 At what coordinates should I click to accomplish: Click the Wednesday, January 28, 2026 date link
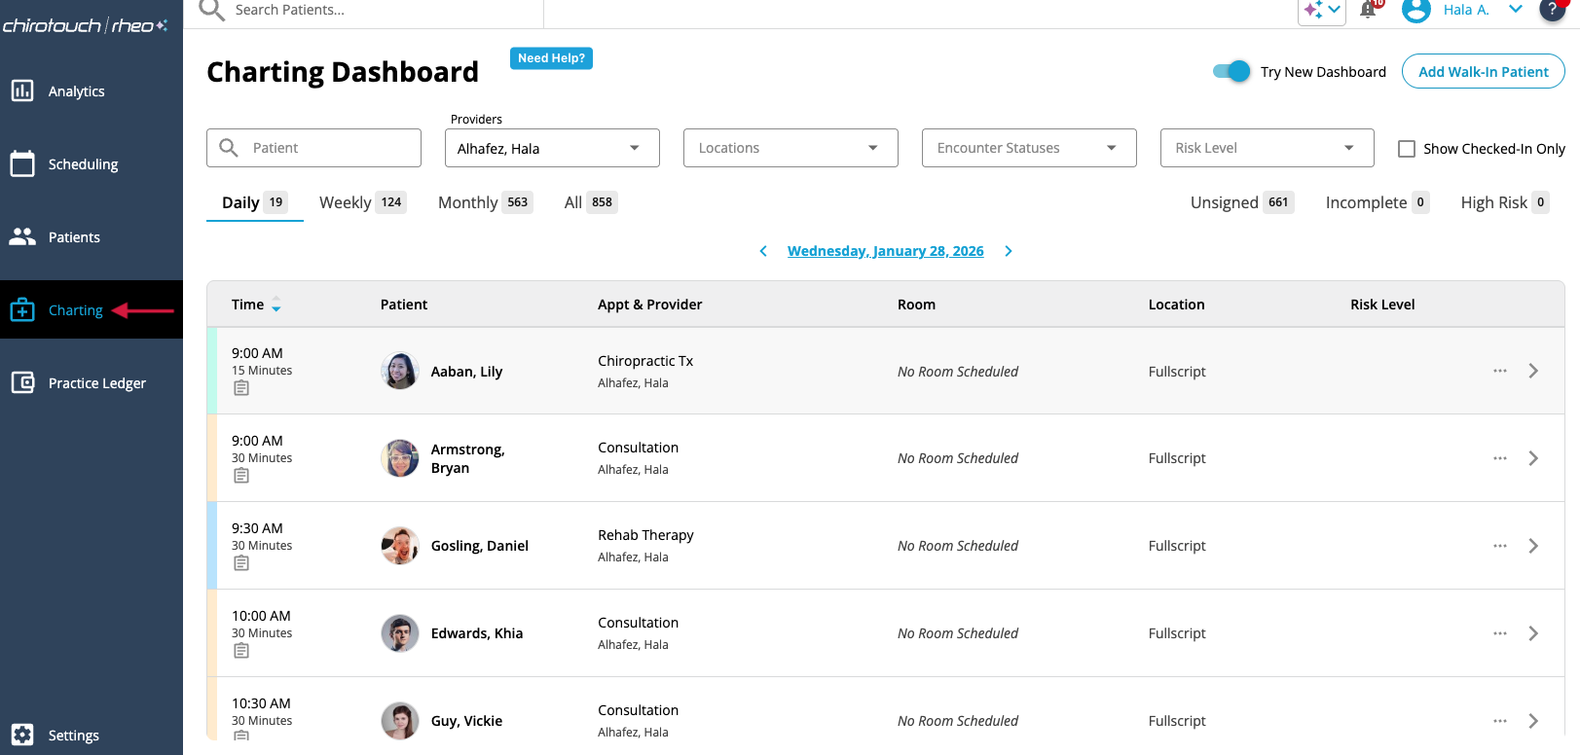pyautogui.click(x=885, y=251)
